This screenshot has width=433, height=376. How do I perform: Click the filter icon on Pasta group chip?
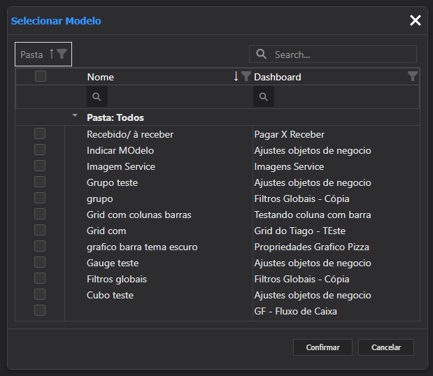[x=62, y=54]
